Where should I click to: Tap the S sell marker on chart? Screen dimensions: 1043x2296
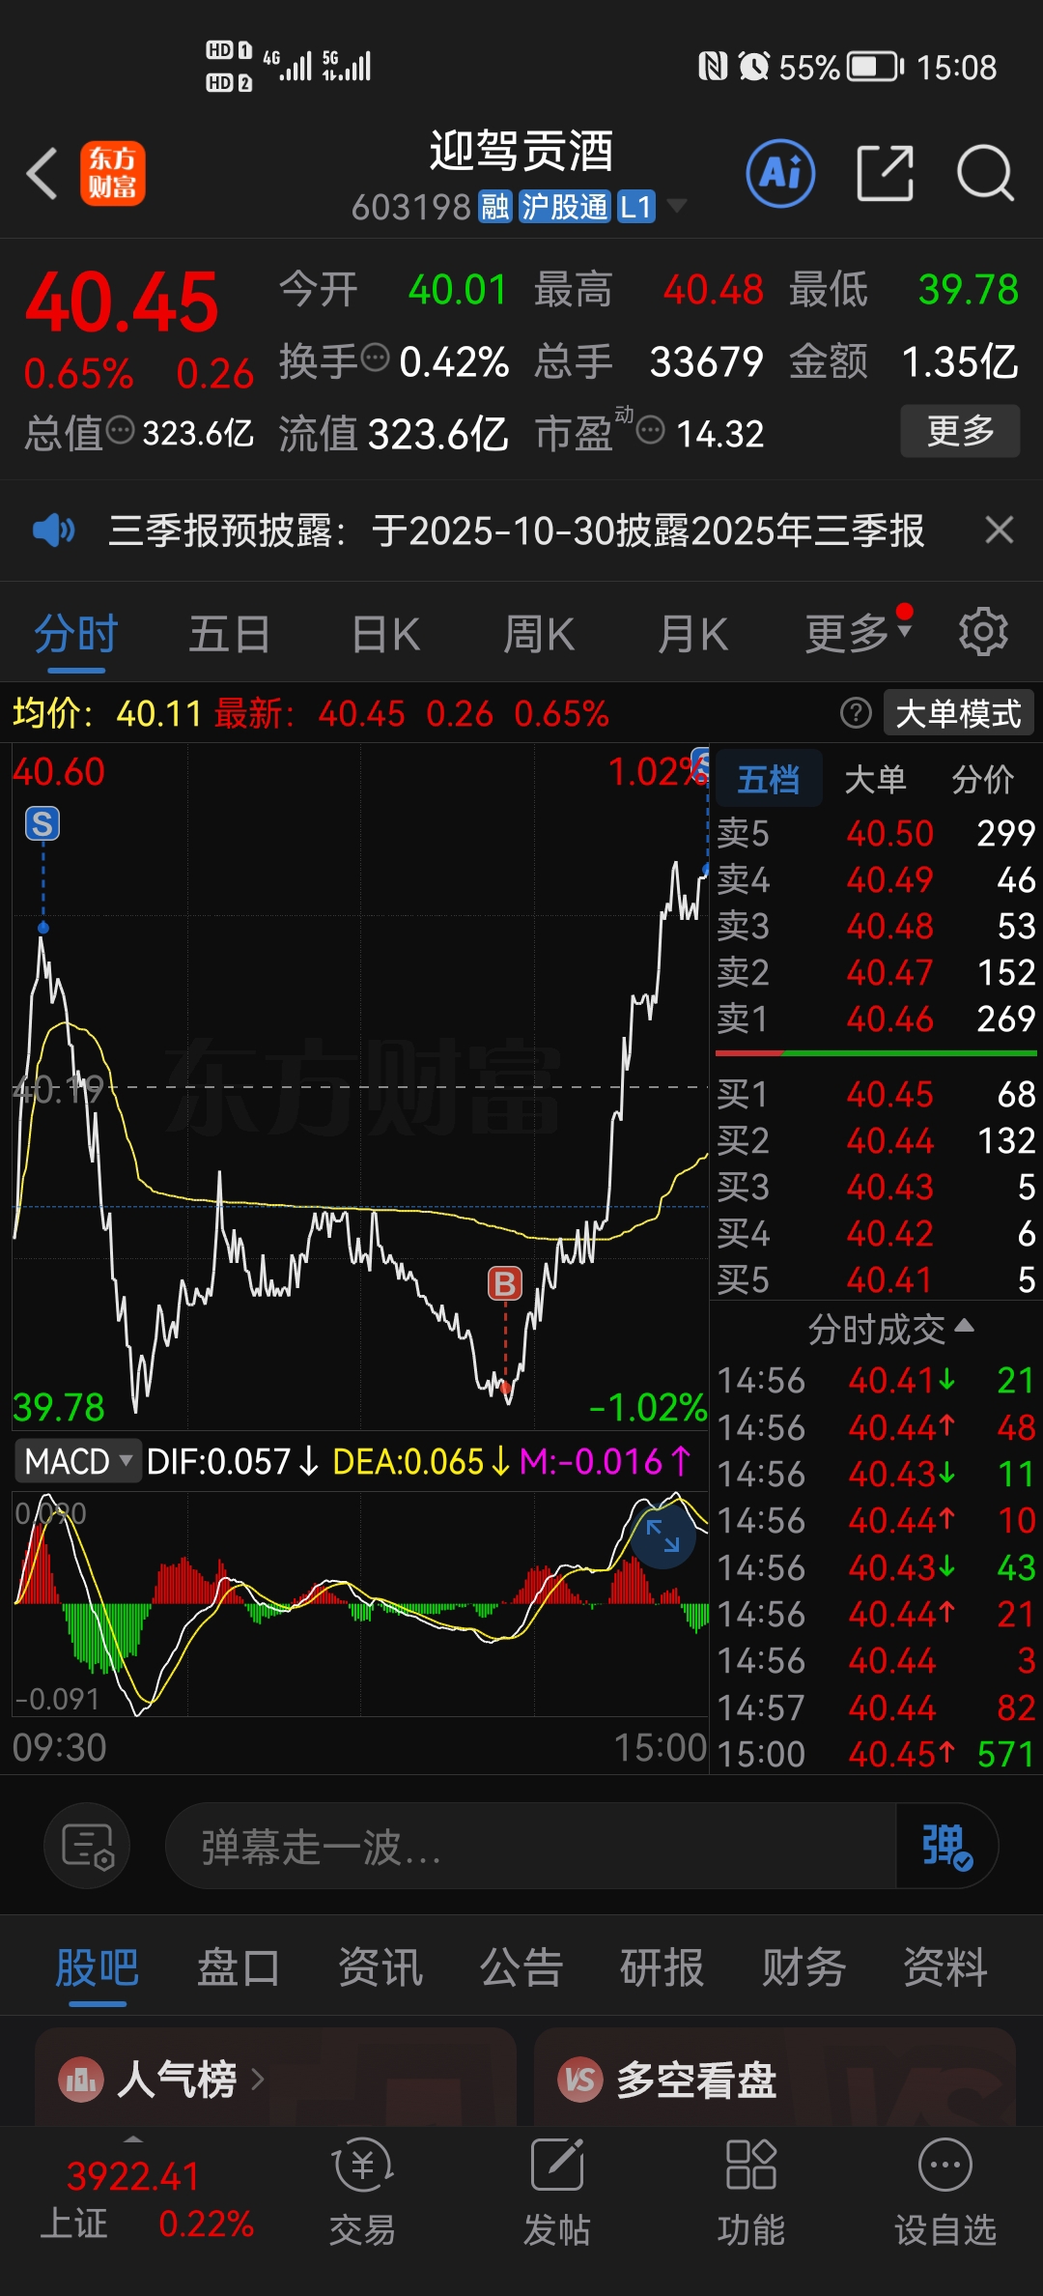(x=42, y=824)
